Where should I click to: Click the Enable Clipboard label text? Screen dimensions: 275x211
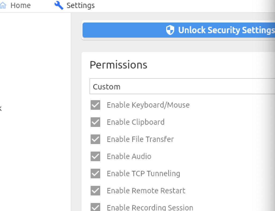[x=136, y=122]
